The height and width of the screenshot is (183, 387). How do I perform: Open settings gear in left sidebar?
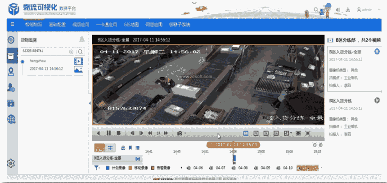click(x=11, y=163)
